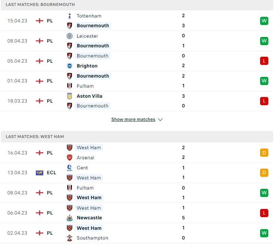This screenshot has height=244, width=278.
Task: Click the 13.04.23 Gent match date
Action: 18,173
